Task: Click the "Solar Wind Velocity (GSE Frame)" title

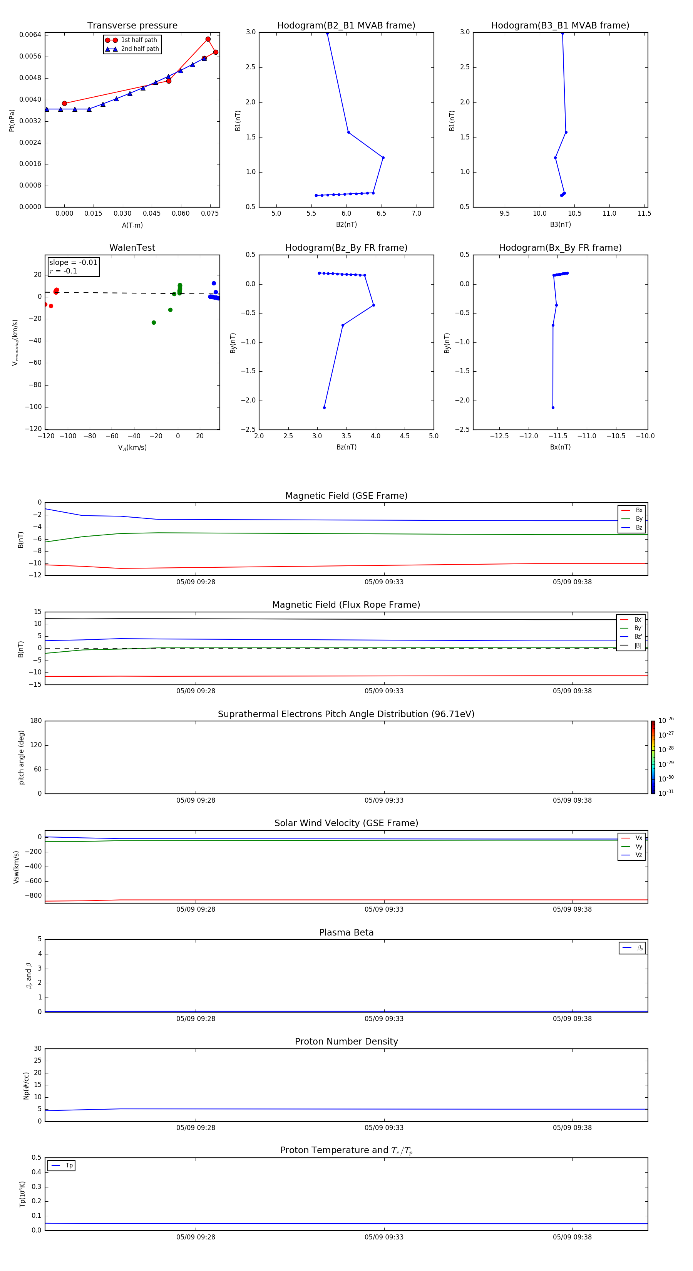Action: pyautogui.click(x=346, y=823)
